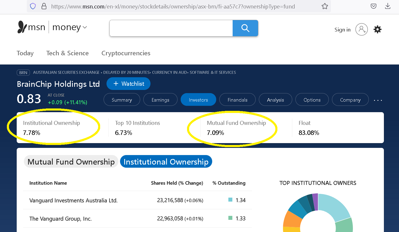This screenshot has width=399, height=232.
Task: Expand the money section dropdown chevron
Action: tap(85, 27)
